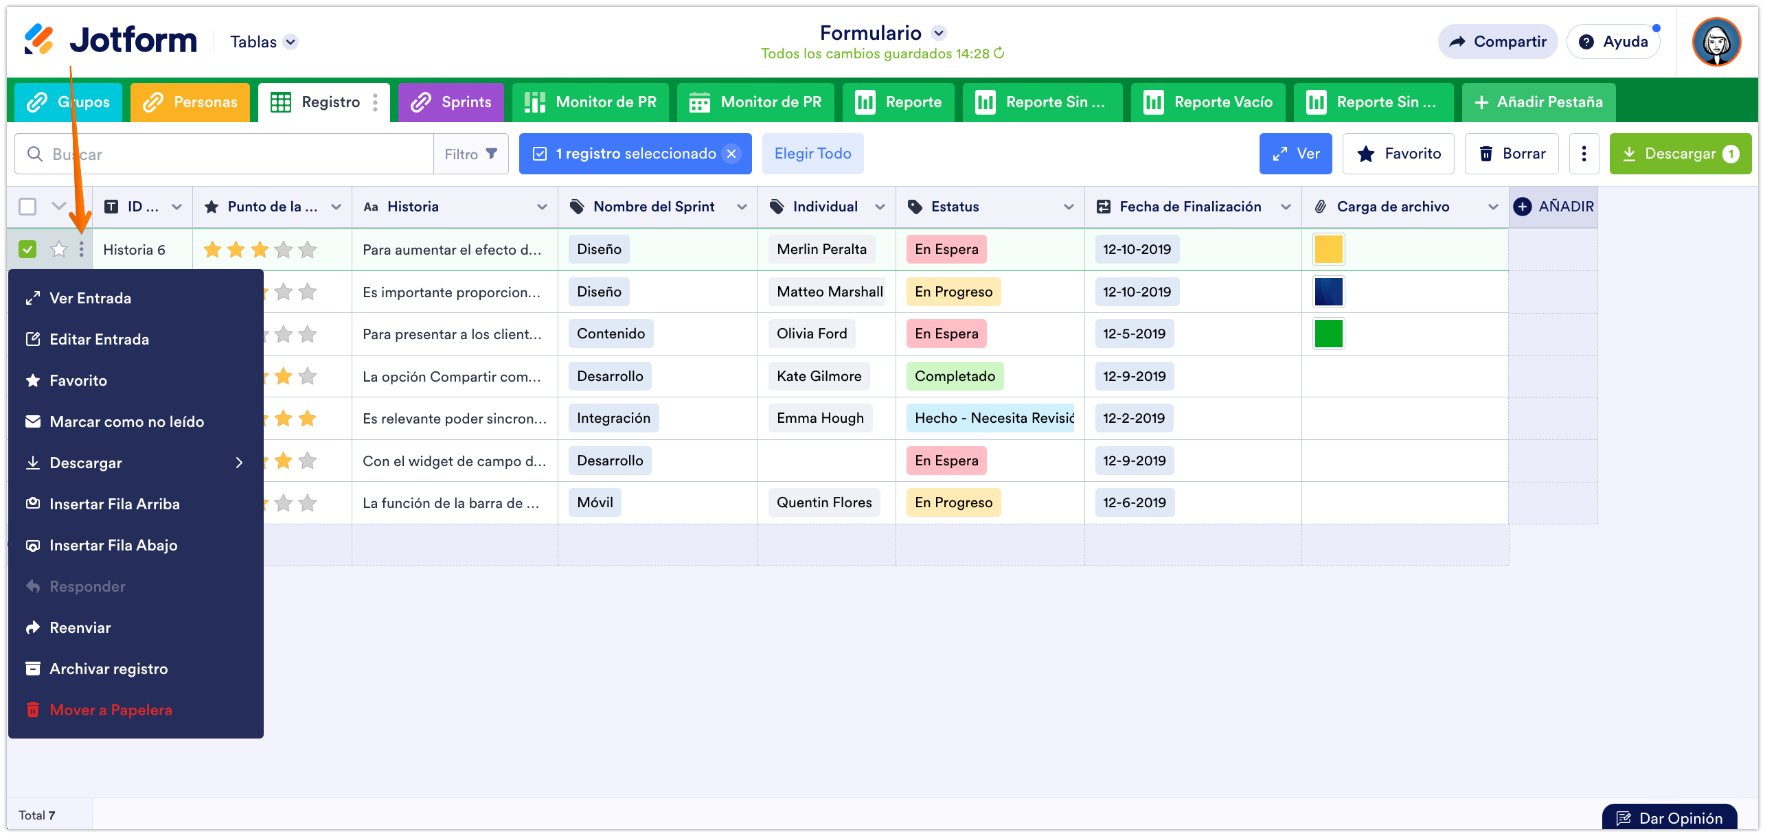1765x836 pixels.
Task: Expand the Estatus column dropdown arrow
Action: click(1069, 207)
